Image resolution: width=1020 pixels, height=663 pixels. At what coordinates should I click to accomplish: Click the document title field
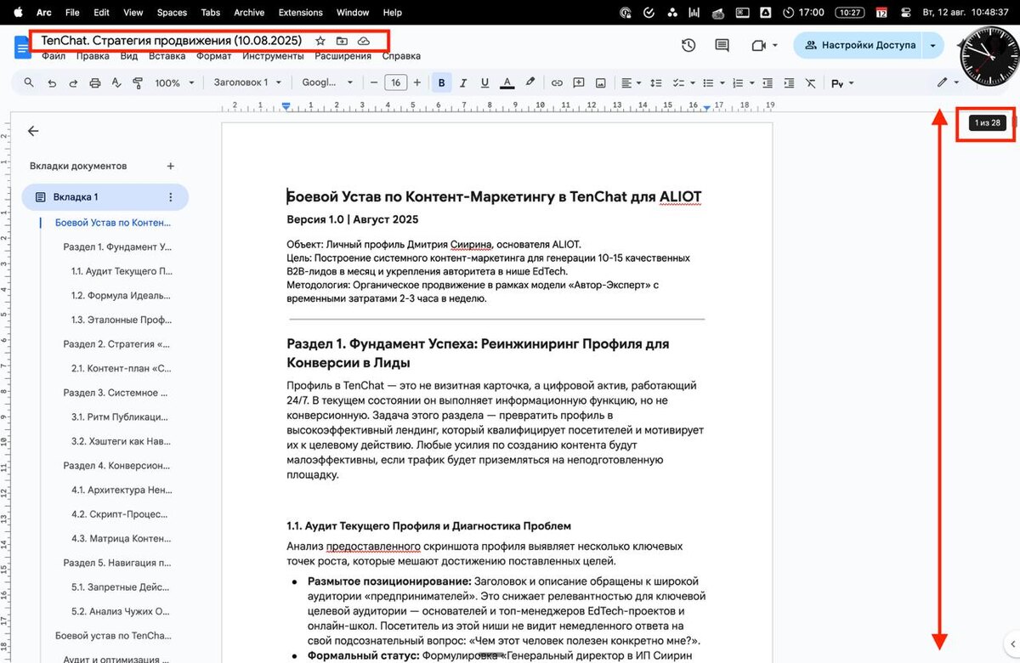pos(173,41)
